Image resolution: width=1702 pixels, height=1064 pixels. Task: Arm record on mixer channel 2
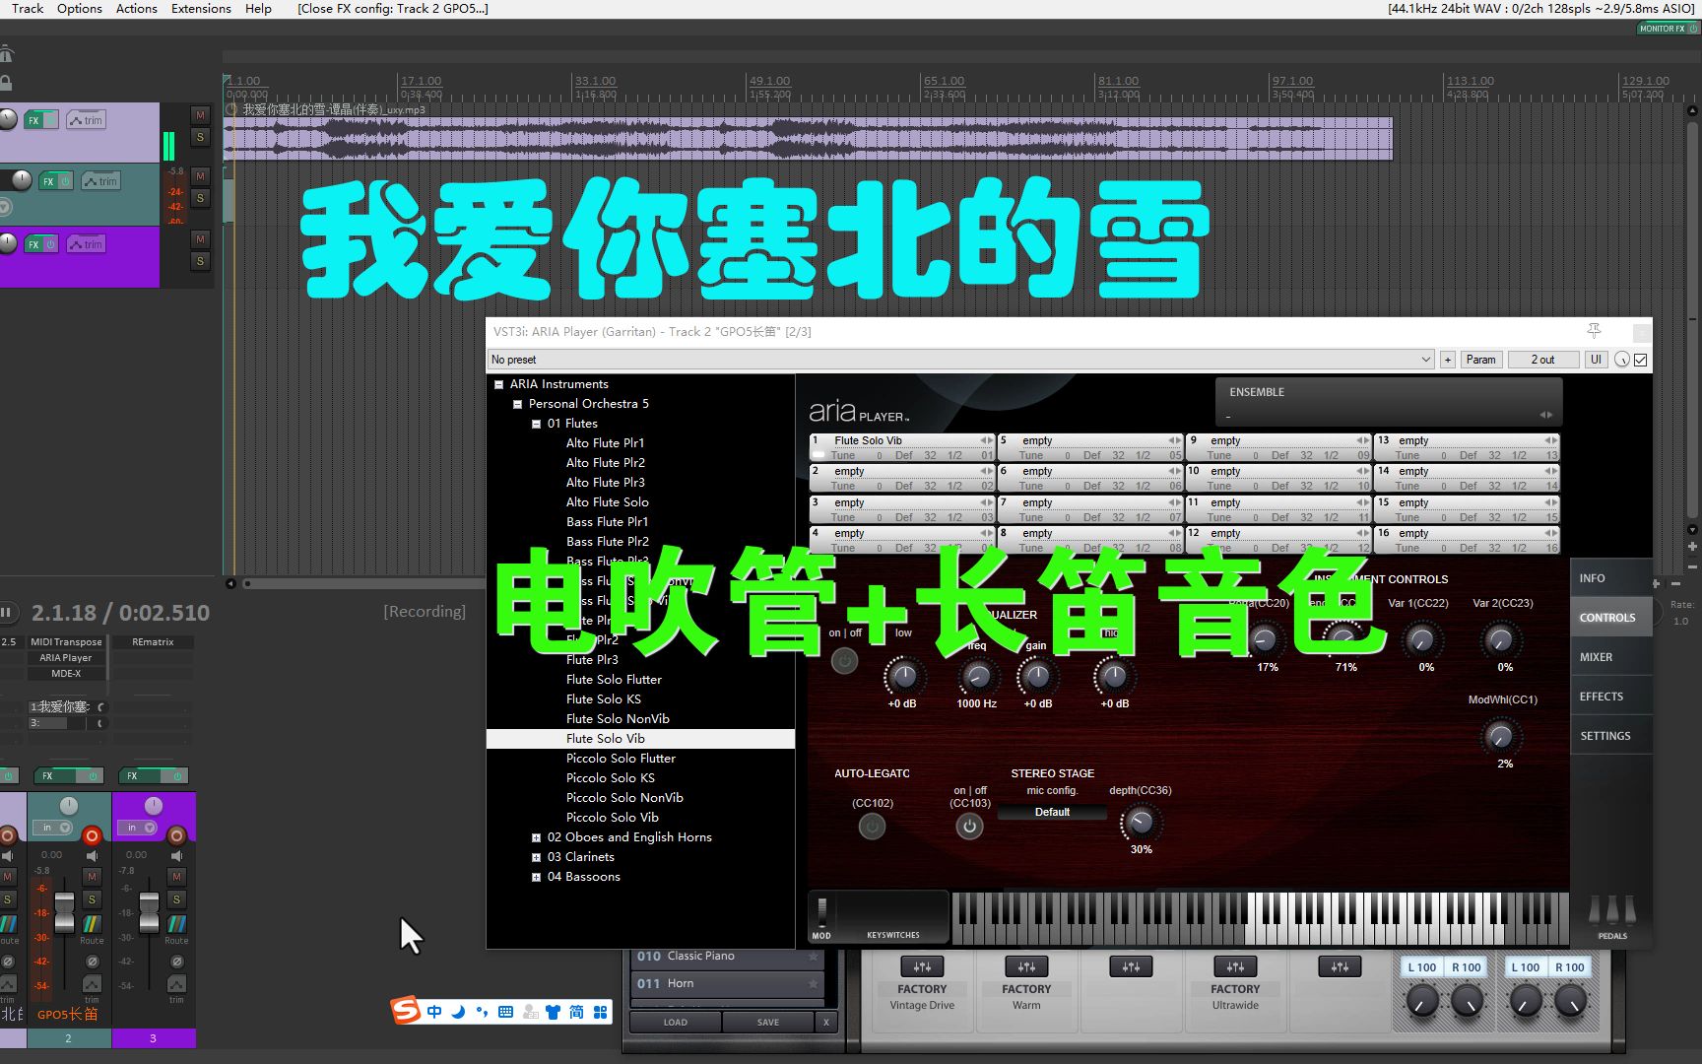[92, 836]
